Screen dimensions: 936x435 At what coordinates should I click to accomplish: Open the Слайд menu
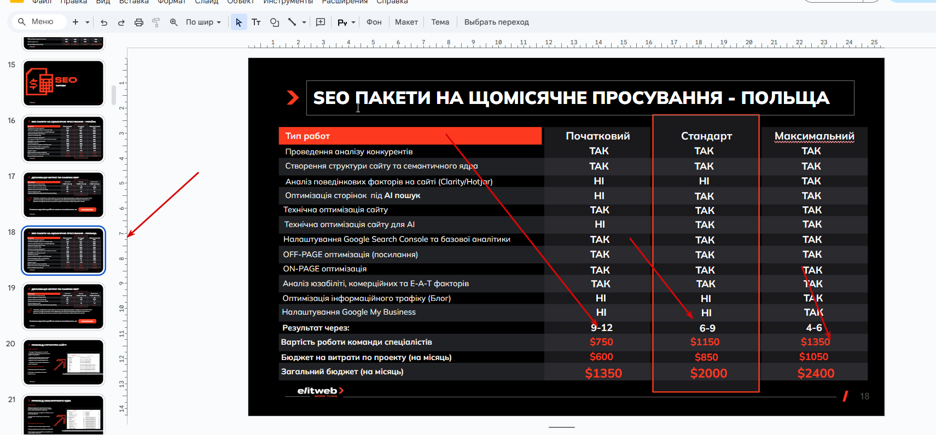coord(206,2)
